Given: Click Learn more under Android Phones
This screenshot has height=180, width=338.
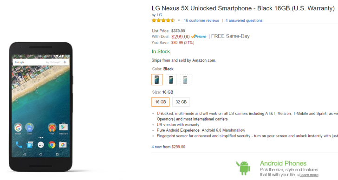Looking at the screenshot, I should (309, 175).
